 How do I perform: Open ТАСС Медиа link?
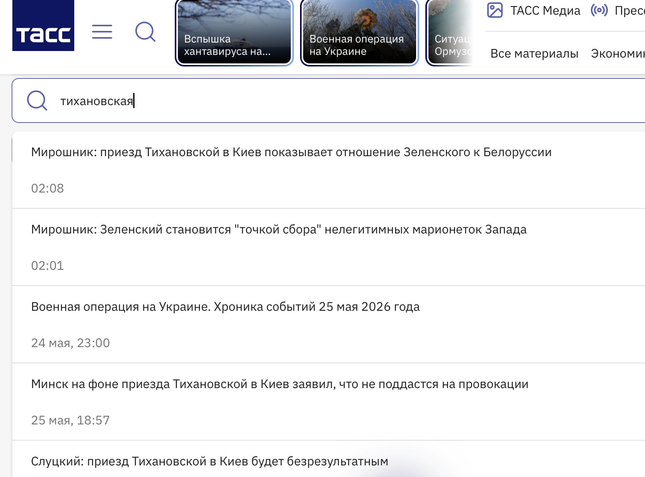click(545, 11)
